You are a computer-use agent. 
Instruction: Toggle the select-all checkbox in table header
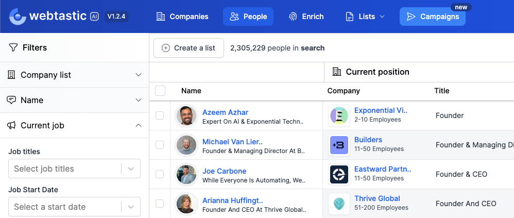pos(160,91)
